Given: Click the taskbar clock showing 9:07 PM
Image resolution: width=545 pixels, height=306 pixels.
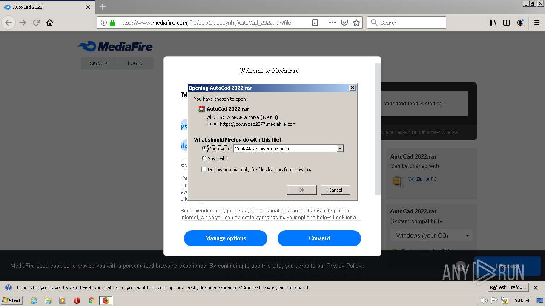Looking at the screenshot, I should point(523,300).
